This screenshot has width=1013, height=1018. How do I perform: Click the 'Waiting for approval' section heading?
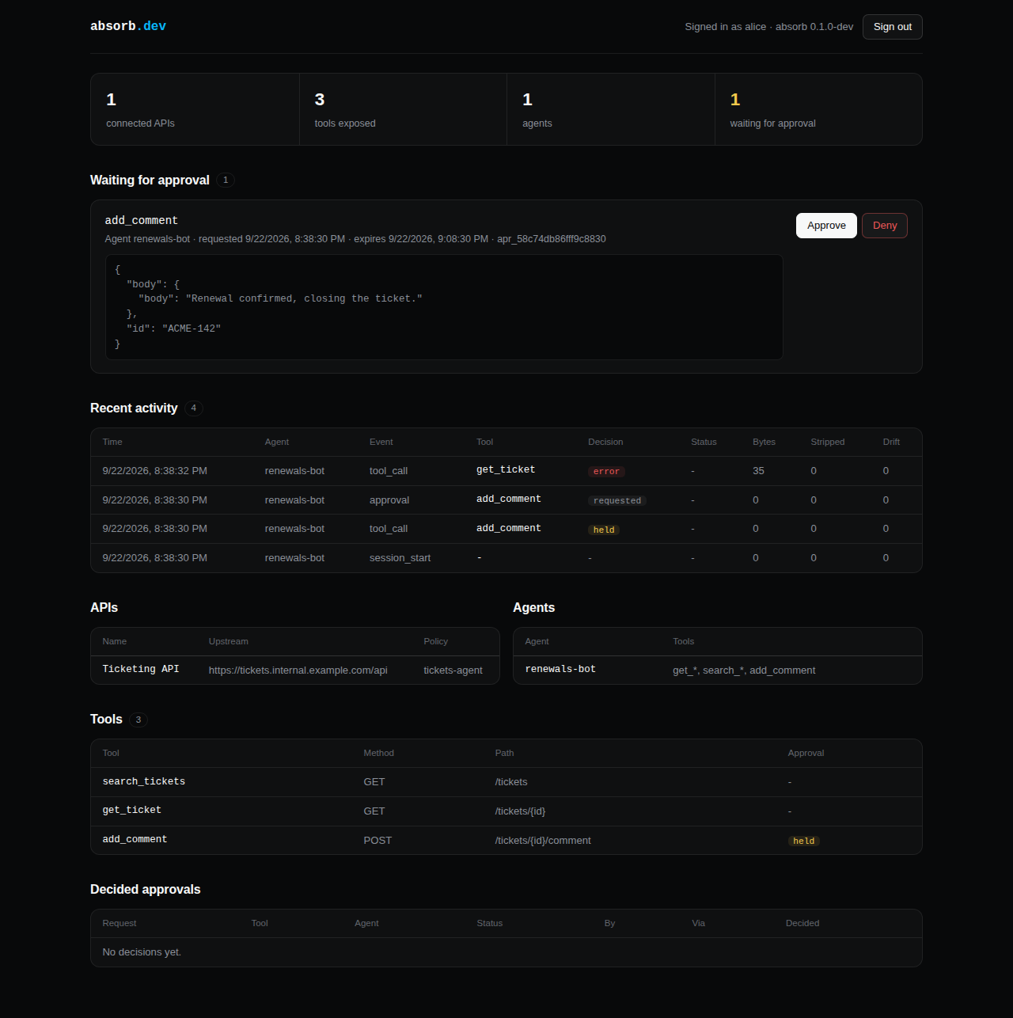coord(150,180)
